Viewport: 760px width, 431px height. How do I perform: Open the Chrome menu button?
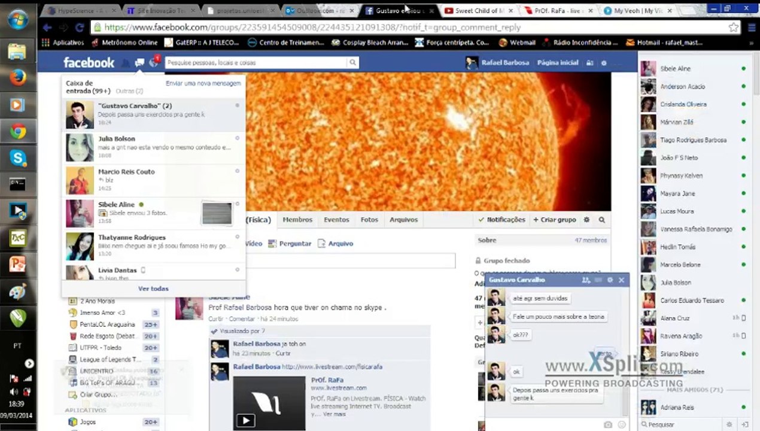point(752,28)
